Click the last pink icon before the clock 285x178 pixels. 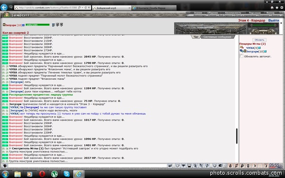click(x=266, y=166)
